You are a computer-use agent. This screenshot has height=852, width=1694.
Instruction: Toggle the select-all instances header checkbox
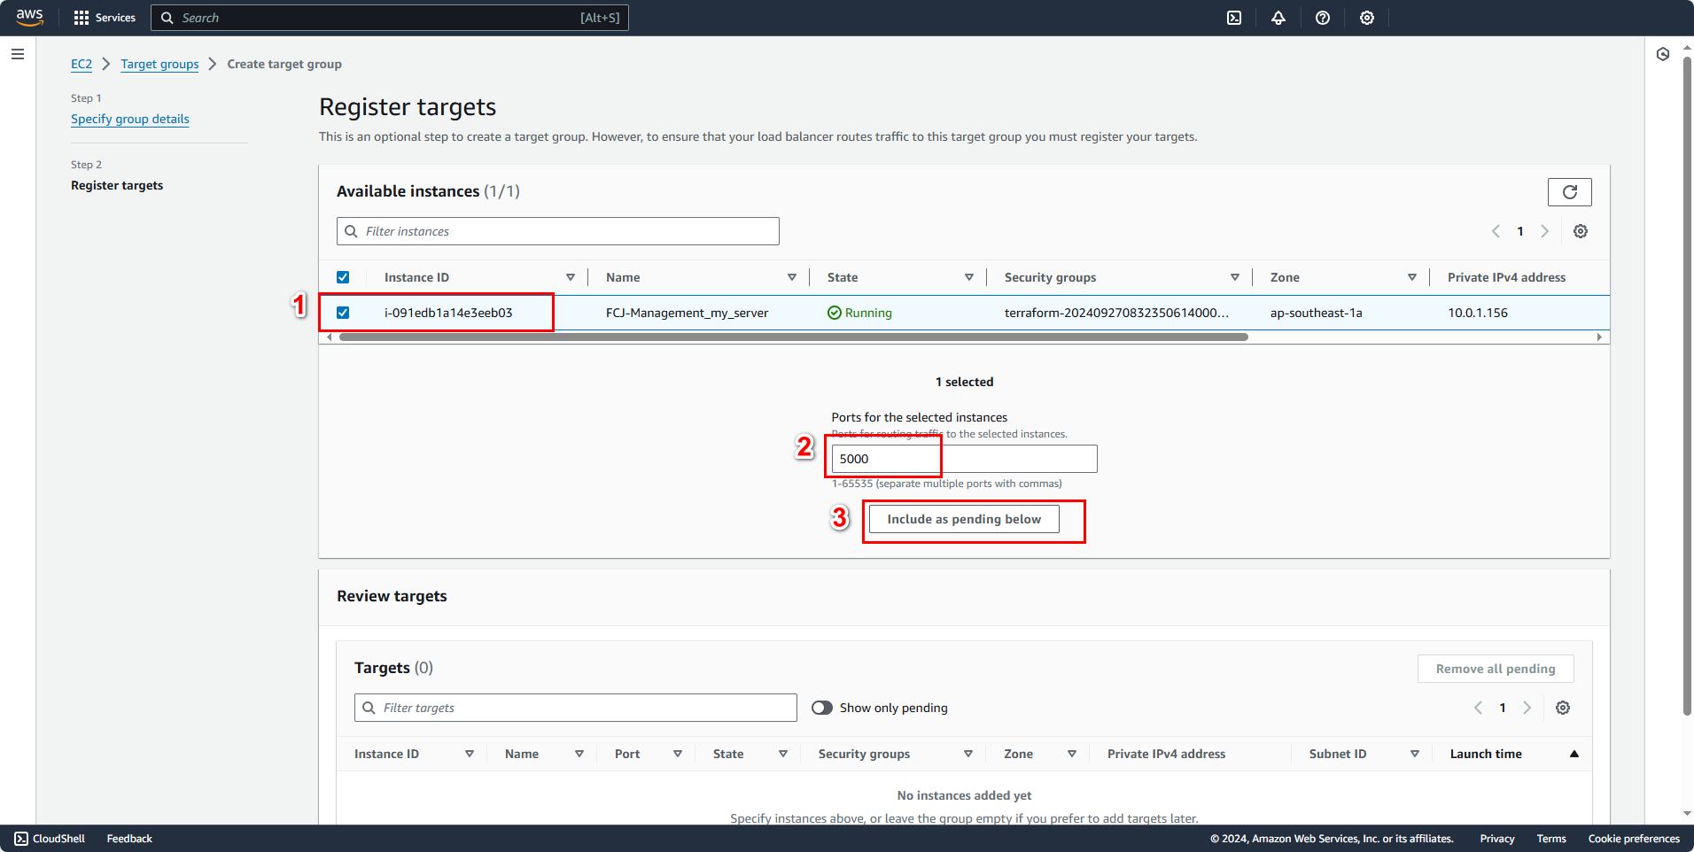pos(343,276)
